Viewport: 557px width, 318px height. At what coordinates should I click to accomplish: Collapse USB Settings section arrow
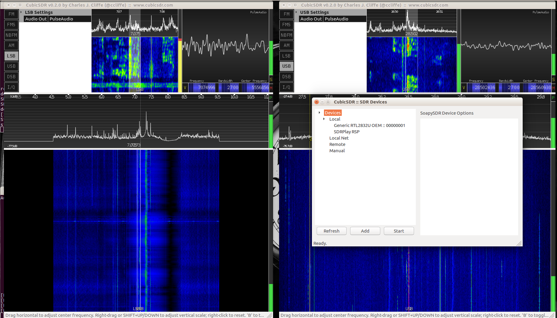pos(297,12)
